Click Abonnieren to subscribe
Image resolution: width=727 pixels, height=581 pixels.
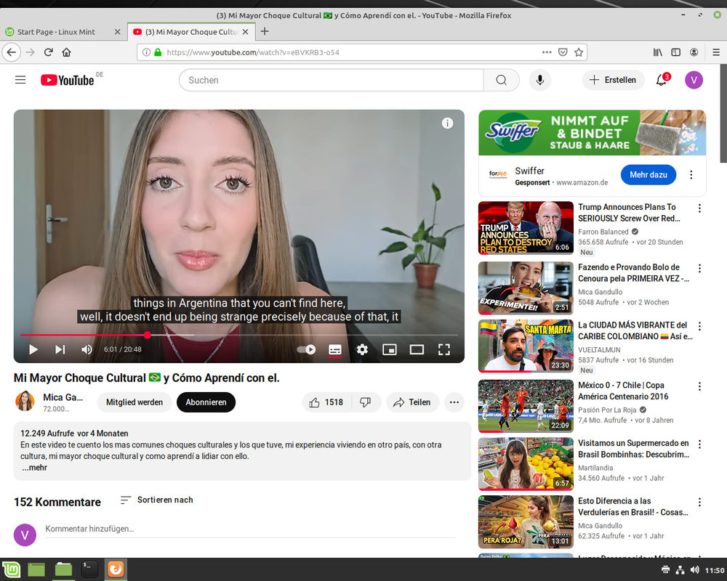206,402
